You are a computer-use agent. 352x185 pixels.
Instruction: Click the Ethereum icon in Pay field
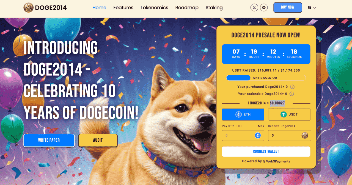coord(258,135)
